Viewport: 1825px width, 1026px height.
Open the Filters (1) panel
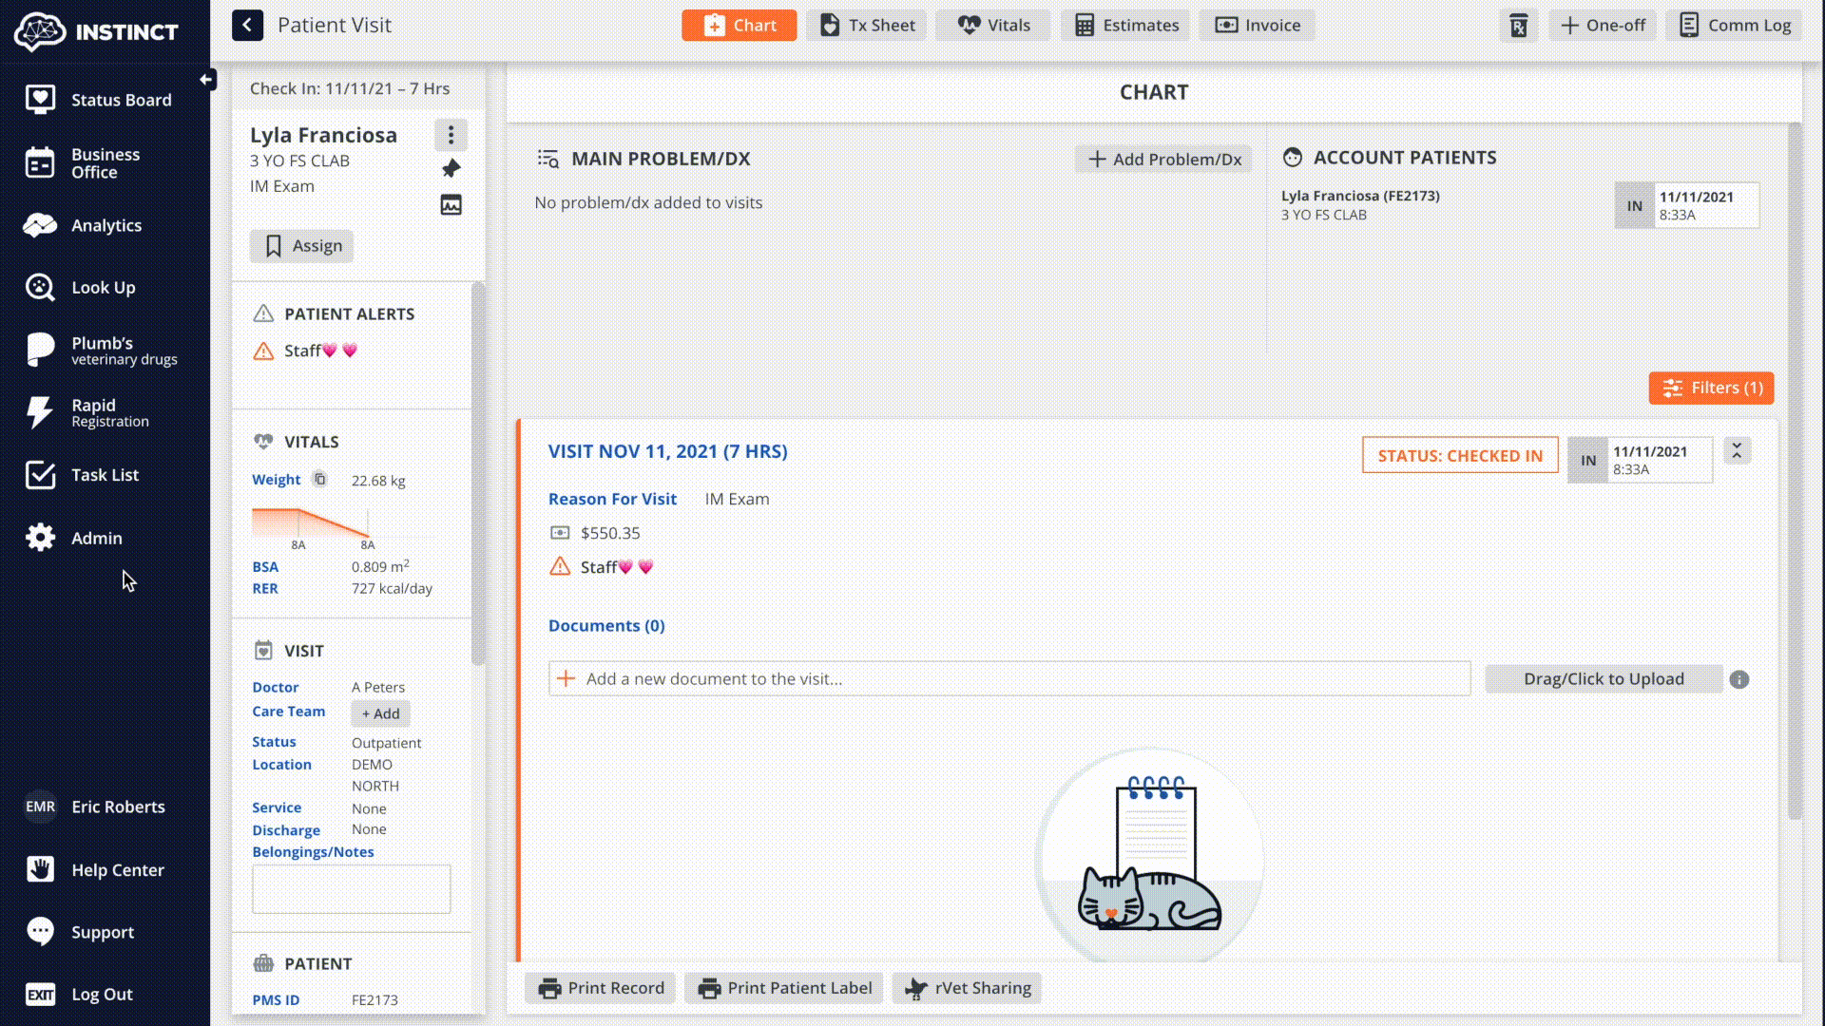[1711, 388]
